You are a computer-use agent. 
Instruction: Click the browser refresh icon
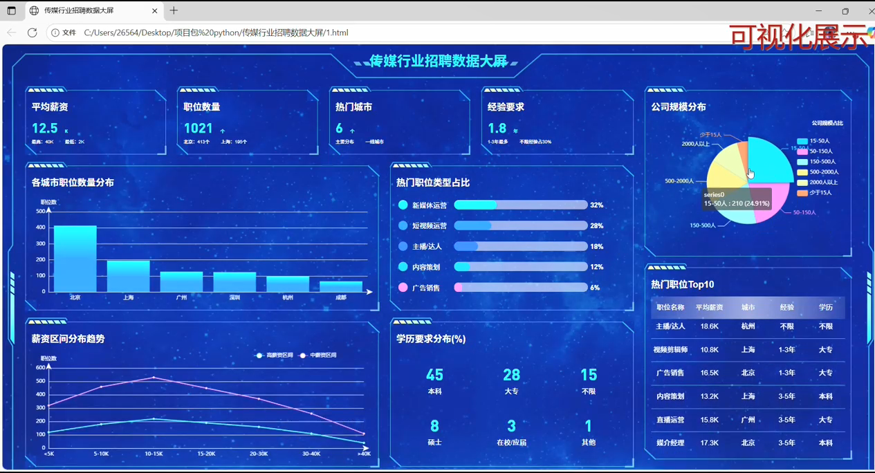pos(32,33)
